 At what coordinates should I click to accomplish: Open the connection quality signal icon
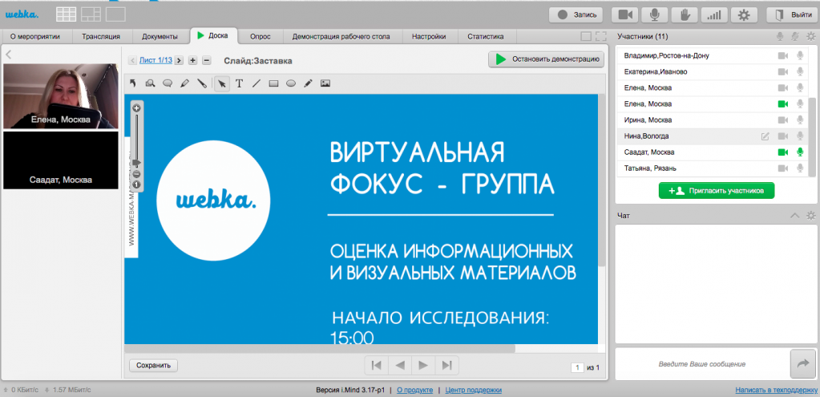713,15
